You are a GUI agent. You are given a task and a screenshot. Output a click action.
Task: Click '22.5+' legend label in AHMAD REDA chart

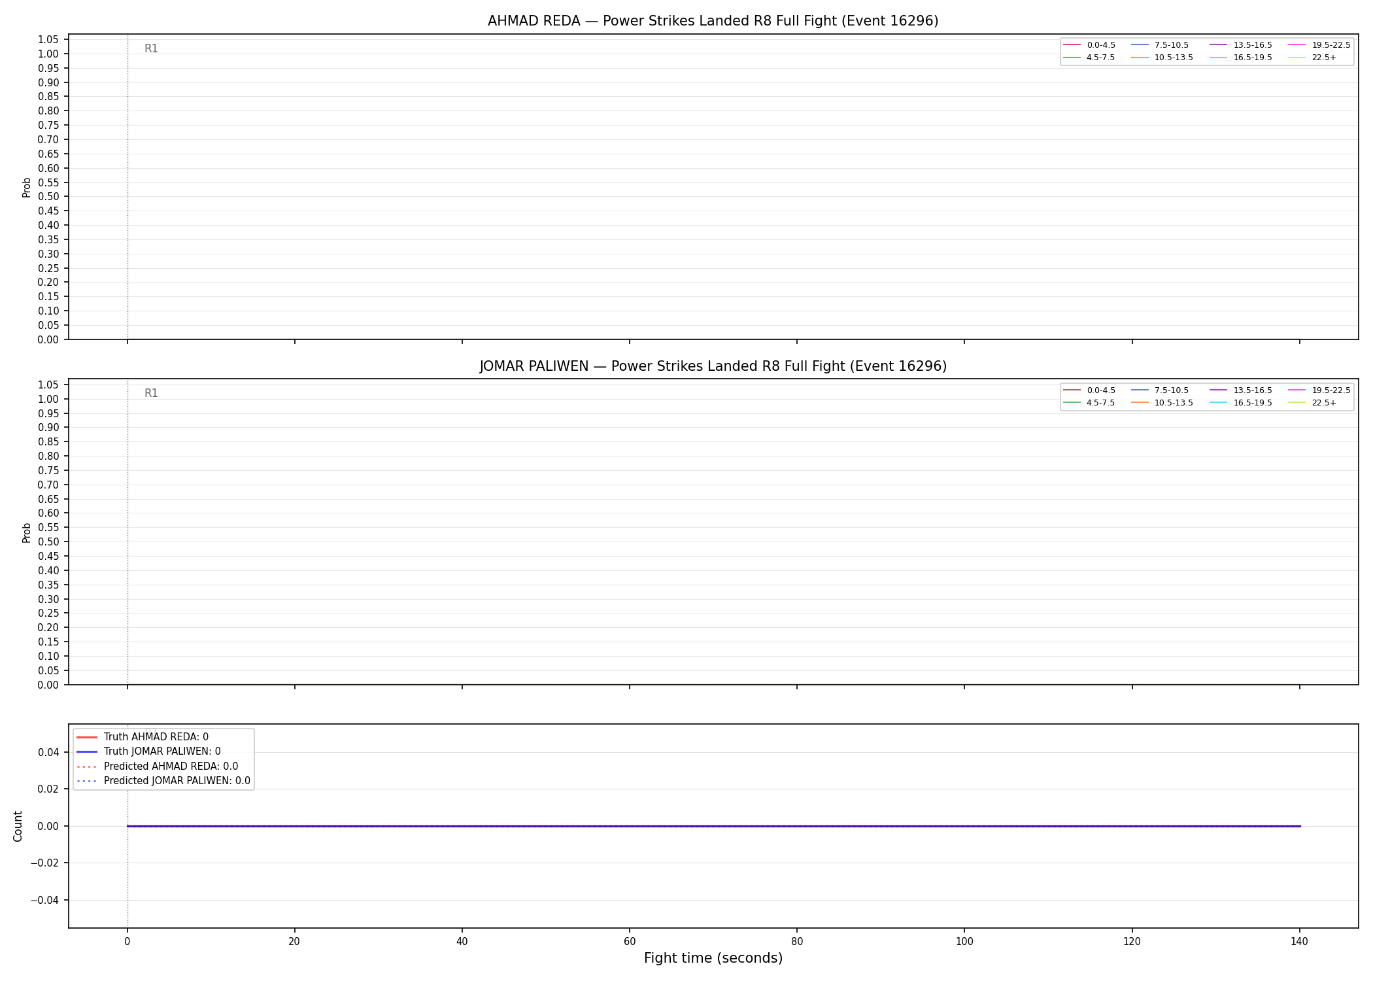coord(1324,58)
